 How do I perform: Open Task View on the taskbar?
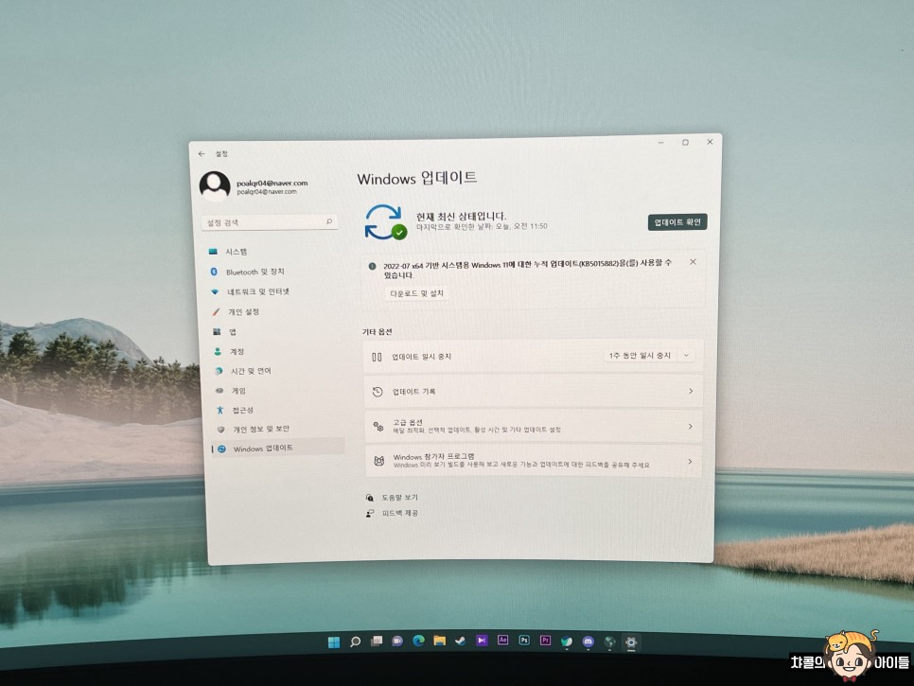(377, 642)
